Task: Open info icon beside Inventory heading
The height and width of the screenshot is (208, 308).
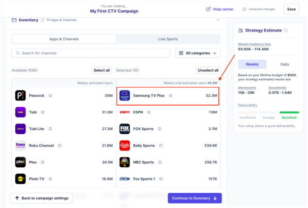Action: (x=43, y=20)
